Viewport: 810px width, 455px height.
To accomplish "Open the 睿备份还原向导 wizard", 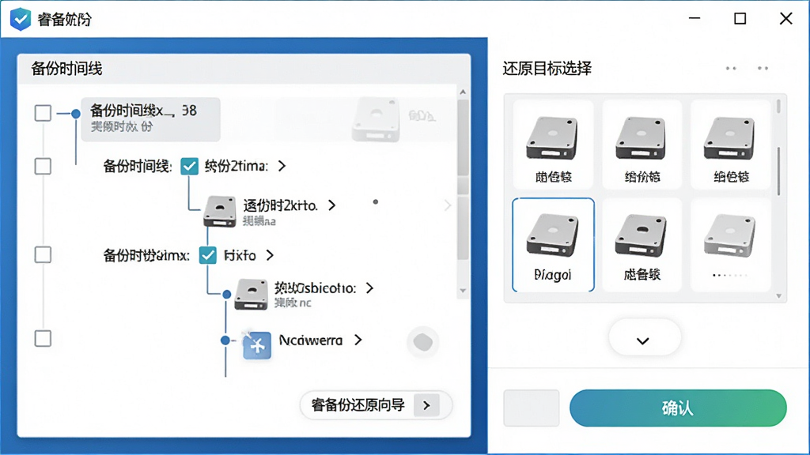I will [376, 405].
